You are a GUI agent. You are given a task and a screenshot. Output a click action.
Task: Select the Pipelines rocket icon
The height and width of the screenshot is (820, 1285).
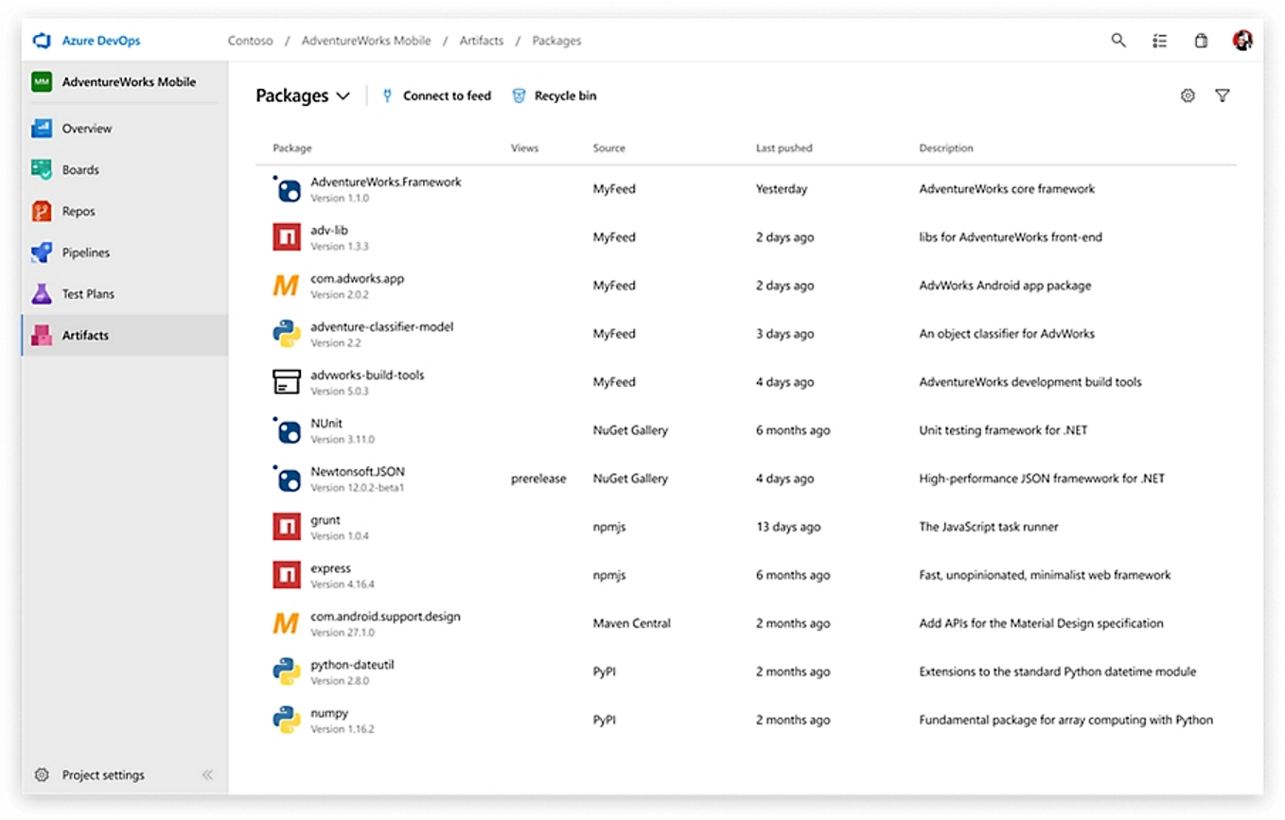(x=43, y=253)
